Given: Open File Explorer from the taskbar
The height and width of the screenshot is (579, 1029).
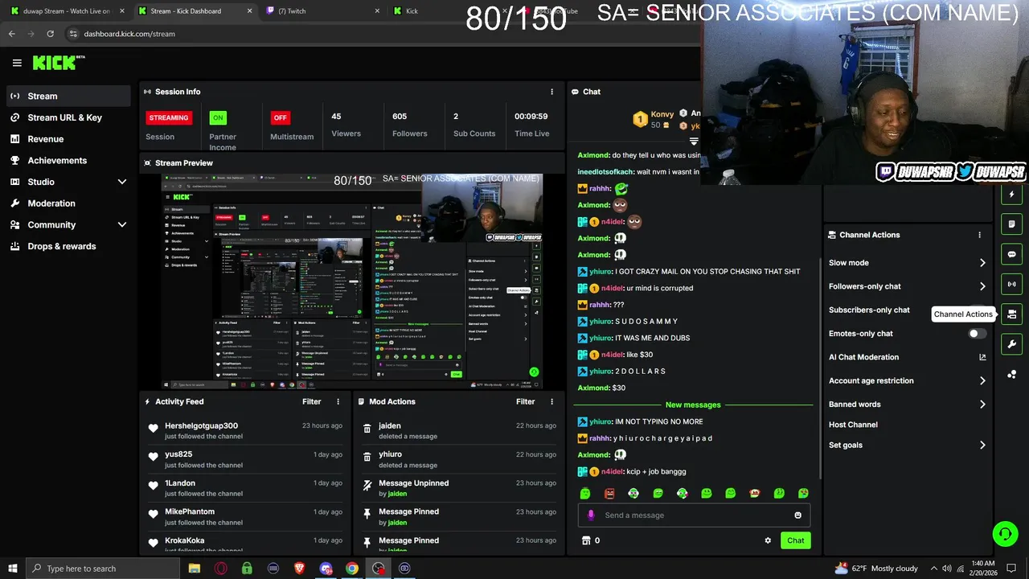Looking at the screenshot, I should 194,569.
